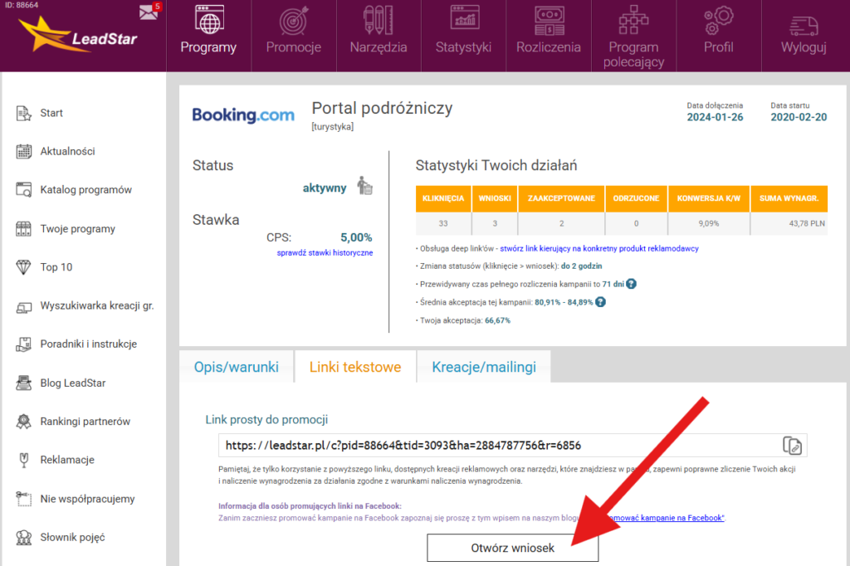The width and height of the screenshot is (850, 566).
Task: Open the Facebook campaign promotion blog link
Action: point(667,518)
